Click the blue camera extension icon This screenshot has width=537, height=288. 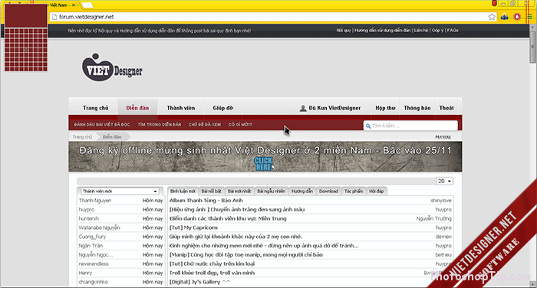point(505,17)
